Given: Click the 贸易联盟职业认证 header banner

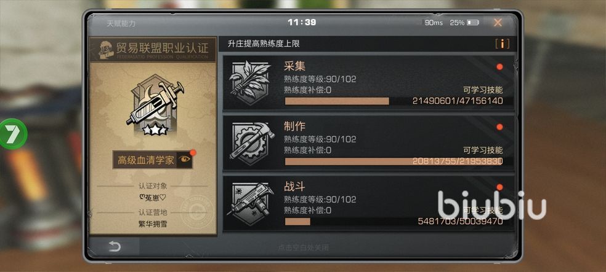Looking at the screenshot, I should 153,49.
